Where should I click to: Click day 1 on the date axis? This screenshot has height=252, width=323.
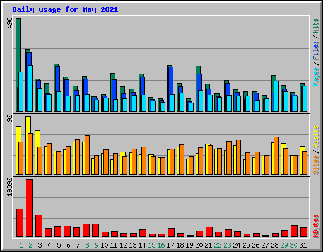pyautogui.click(x=21, y=245)
